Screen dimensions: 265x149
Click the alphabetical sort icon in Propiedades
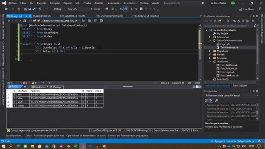(211, 101)
